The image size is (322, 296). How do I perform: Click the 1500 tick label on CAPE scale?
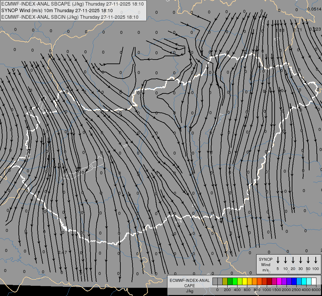[277, 290]
